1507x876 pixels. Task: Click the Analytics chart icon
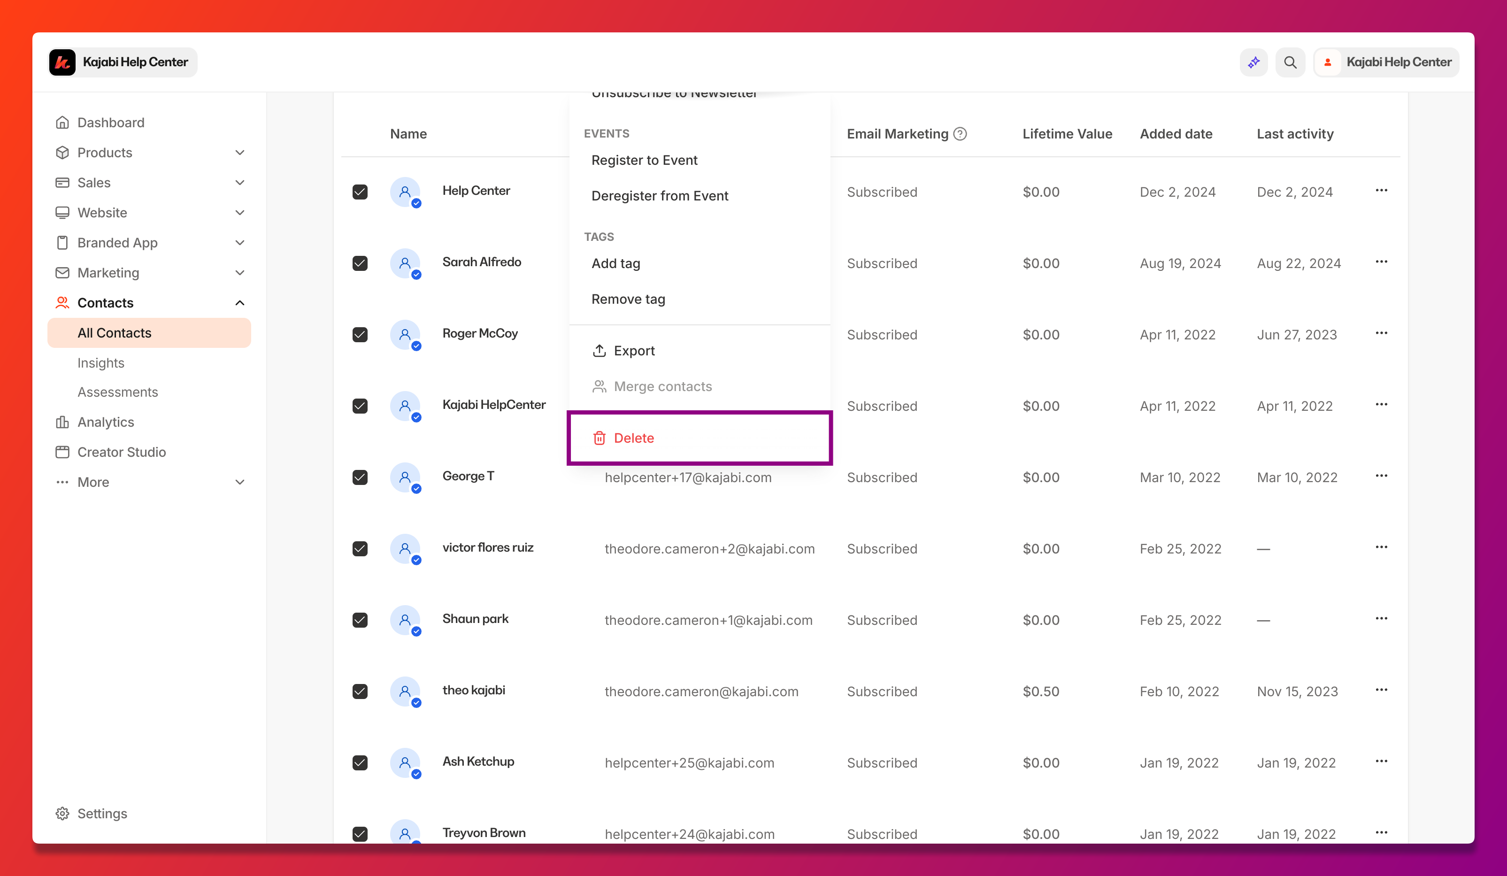[x=62, y=422]
